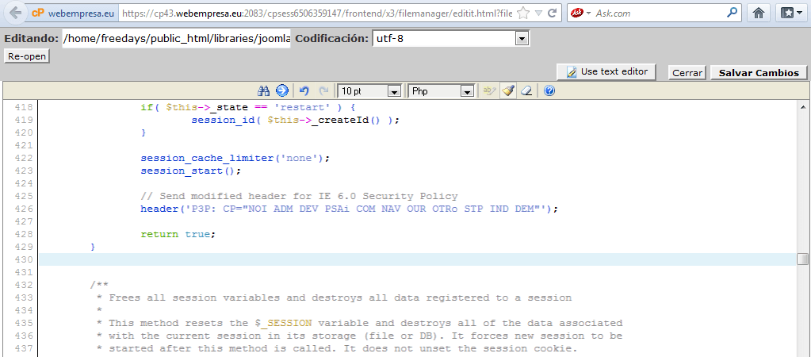811x357 pixels.
Task: Open URL history dropdown arrow
Action: click(538, 13)
